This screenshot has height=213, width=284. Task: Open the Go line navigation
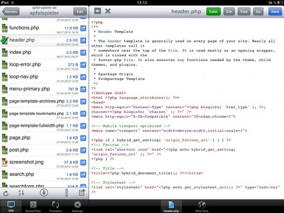point(258,11)
